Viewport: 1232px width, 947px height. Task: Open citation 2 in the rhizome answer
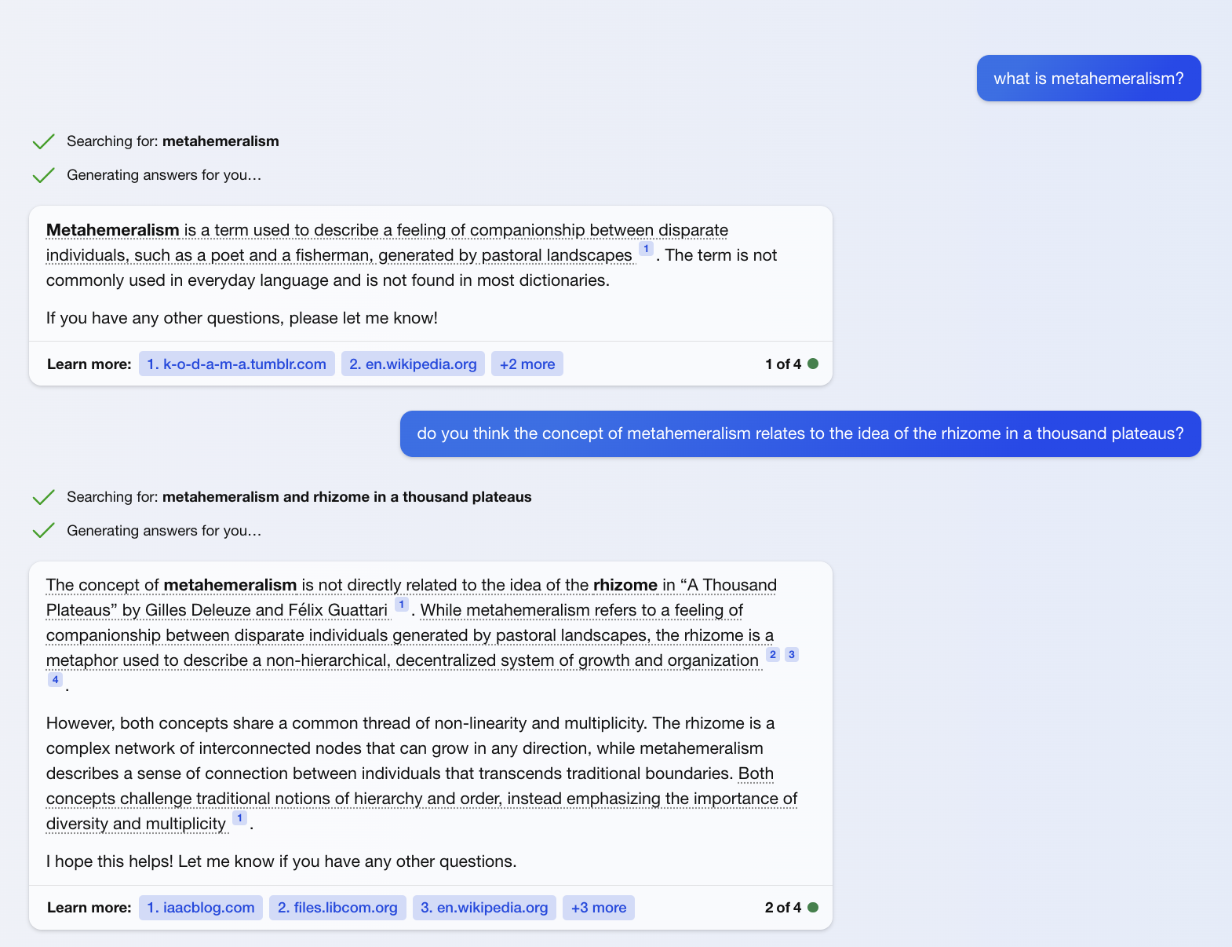pos(773,655)
